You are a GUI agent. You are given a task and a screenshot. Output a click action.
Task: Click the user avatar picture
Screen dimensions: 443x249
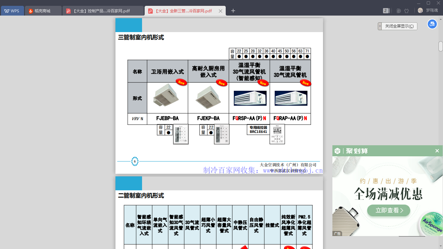point(420,10)
